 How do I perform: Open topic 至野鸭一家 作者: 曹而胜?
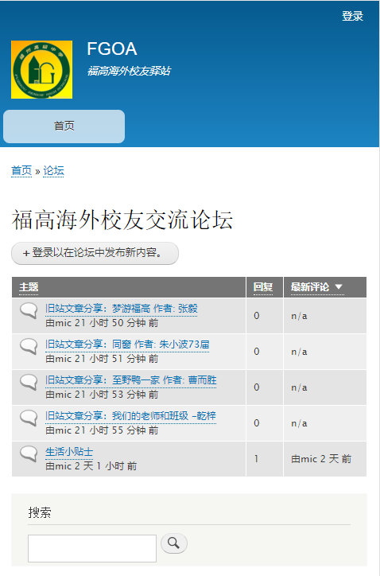[x=130, y=380]
